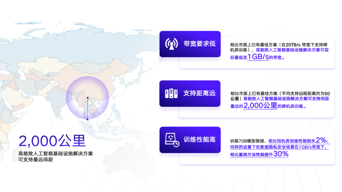The width and height of the screenshot is (342, 192).
Task: Click the server racks icon
Action: tap(171, 93)
